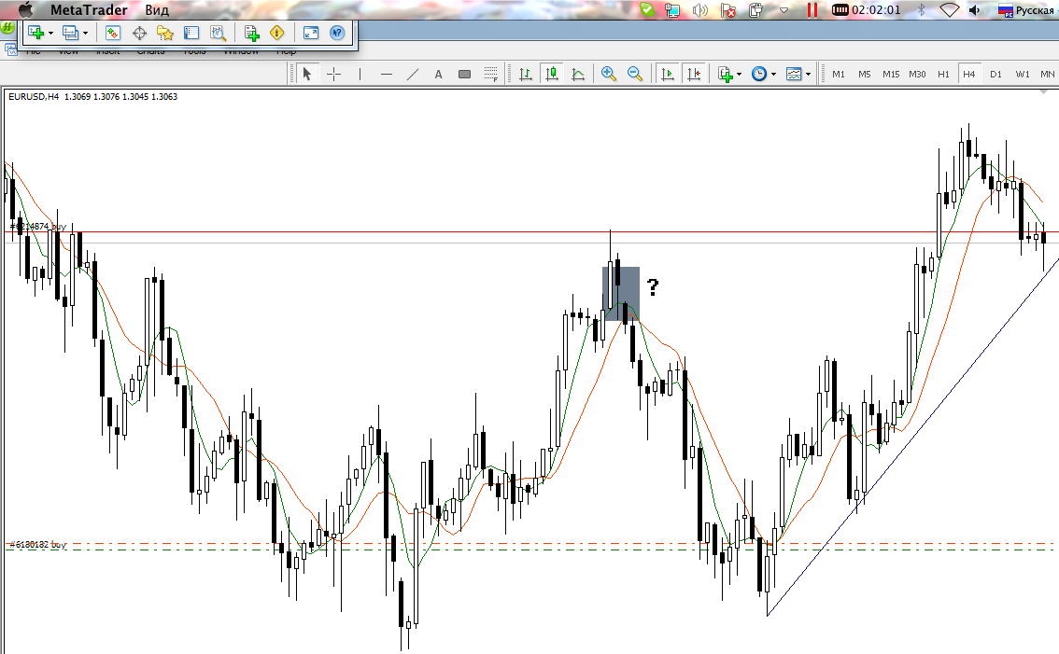This screenshot has height=654, width=1059.
Task: Select the Horizontal Line drawing tool
Action: coord(387,74)
